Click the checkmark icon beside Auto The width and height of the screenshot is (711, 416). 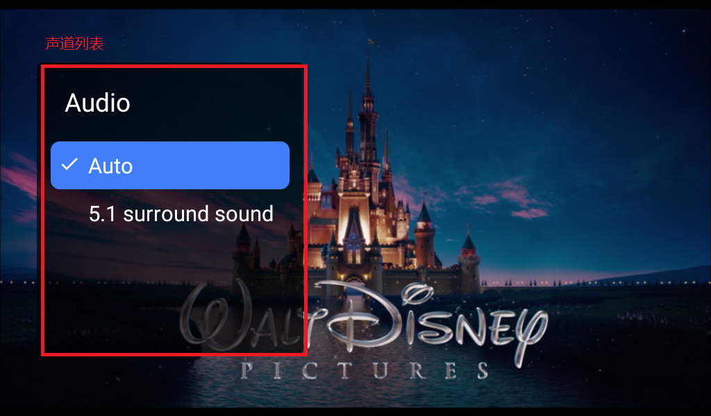(69, 164)
